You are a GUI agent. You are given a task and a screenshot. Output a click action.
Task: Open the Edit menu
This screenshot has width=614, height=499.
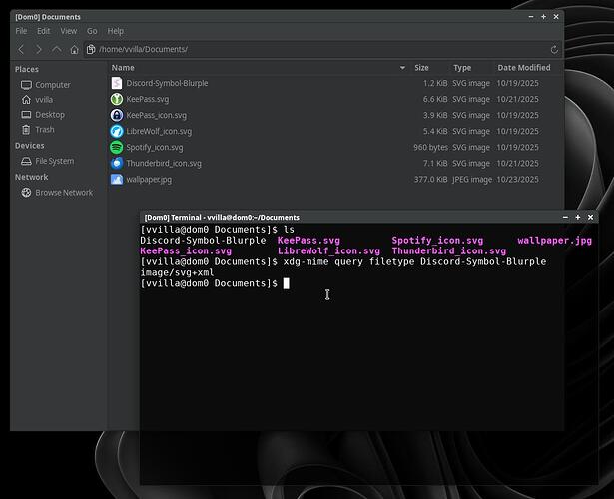[44, 31]
